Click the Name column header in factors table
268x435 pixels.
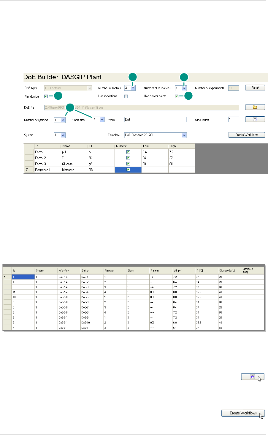(74, 146)
